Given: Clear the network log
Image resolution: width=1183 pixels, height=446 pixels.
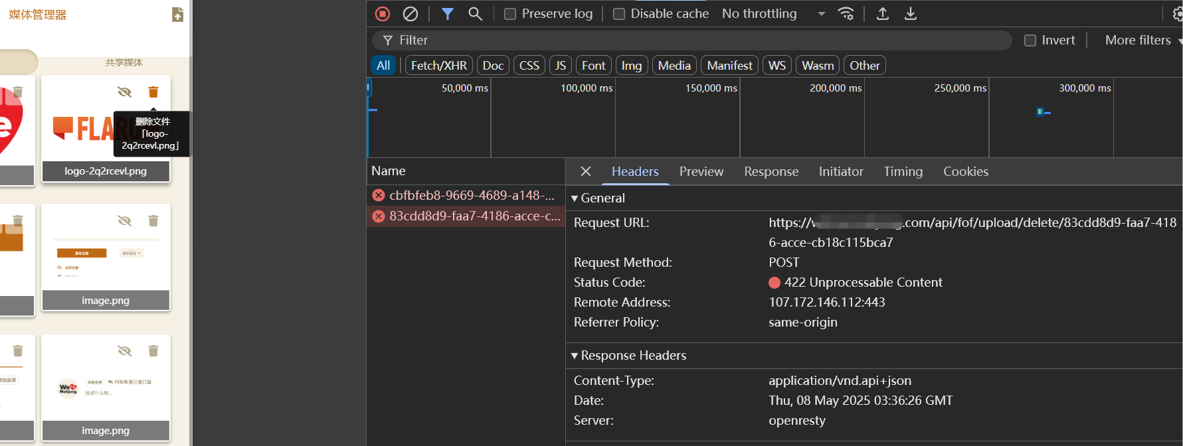Looking at the screenshot, I should 410,14.
